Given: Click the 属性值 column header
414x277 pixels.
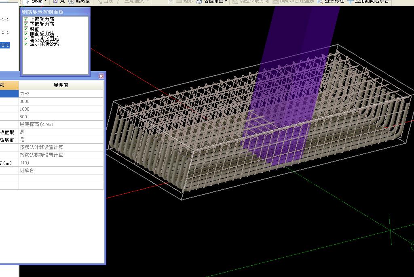Looking at the screenshot, I should [61, 85].
